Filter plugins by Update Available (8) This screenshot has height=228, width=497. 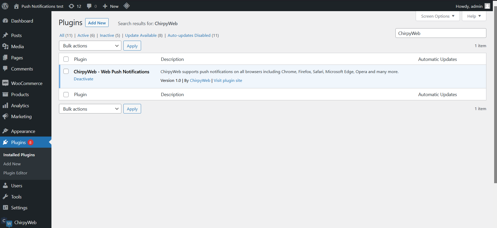click(144, 35)
